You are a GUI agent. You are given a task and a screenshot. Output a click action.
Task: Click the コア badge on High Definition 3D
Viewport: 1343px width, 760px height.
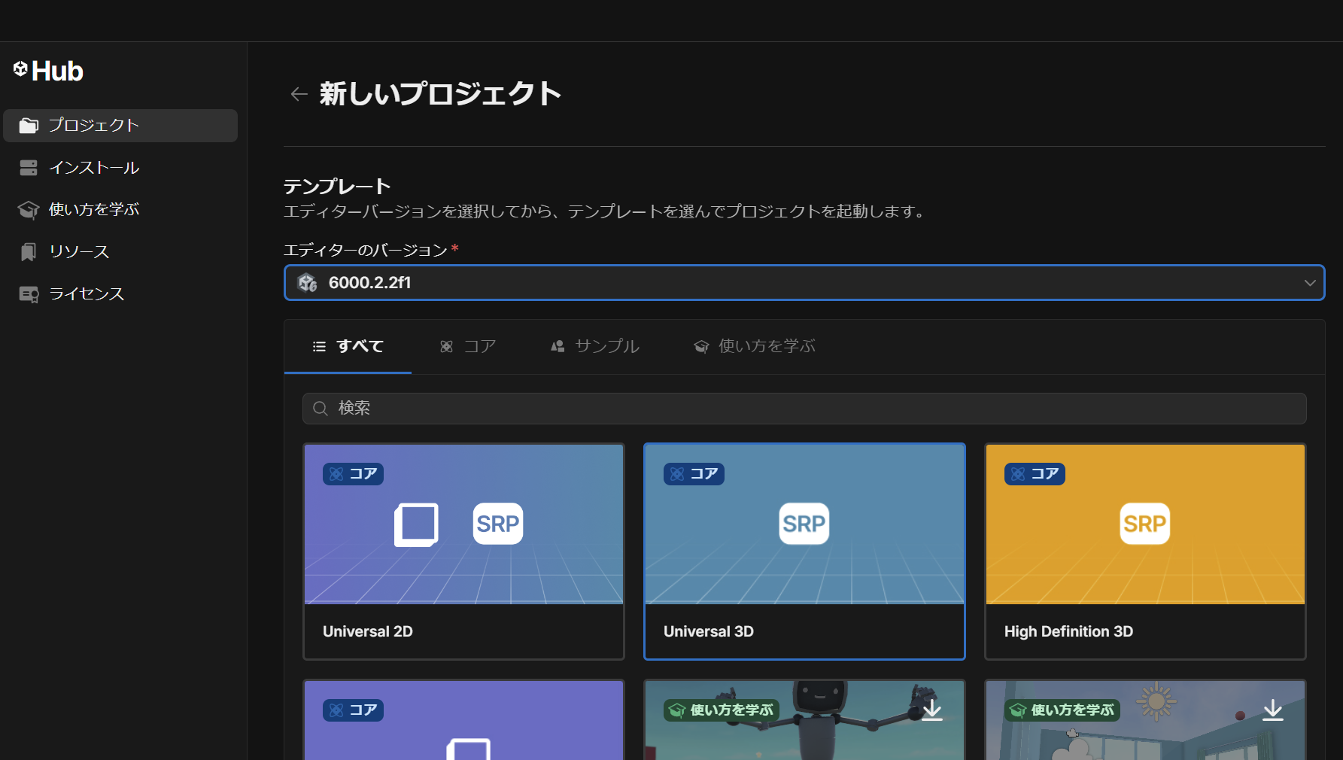[1035, 474]
